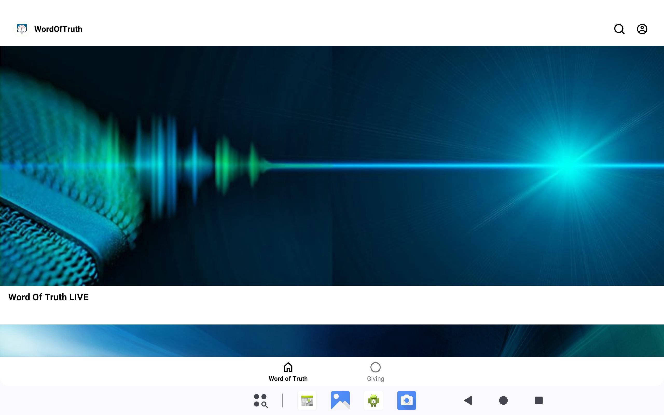Click the WordOfTruth header title

coord(58,29)
